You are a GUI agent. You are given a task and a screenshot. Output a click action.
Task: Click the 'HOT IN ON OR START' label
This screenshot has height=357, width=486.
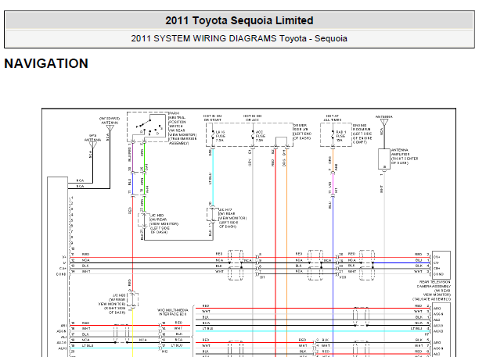pyautogui.click(x=213, y=118)
